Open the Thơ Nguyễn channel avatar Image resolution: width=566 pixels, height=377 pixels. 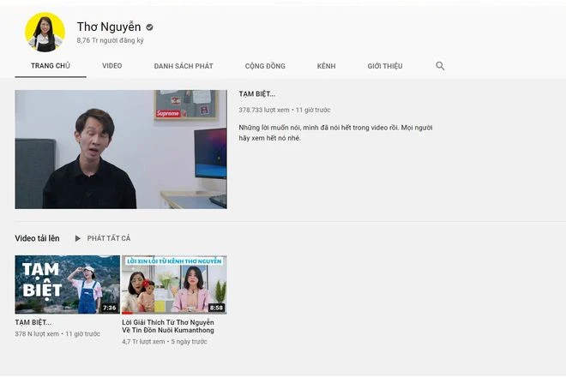[45, 32]
